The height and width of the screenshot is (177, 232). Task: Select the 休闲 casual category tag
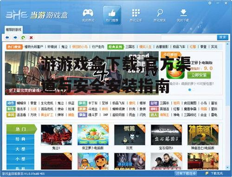pos(11,115)
